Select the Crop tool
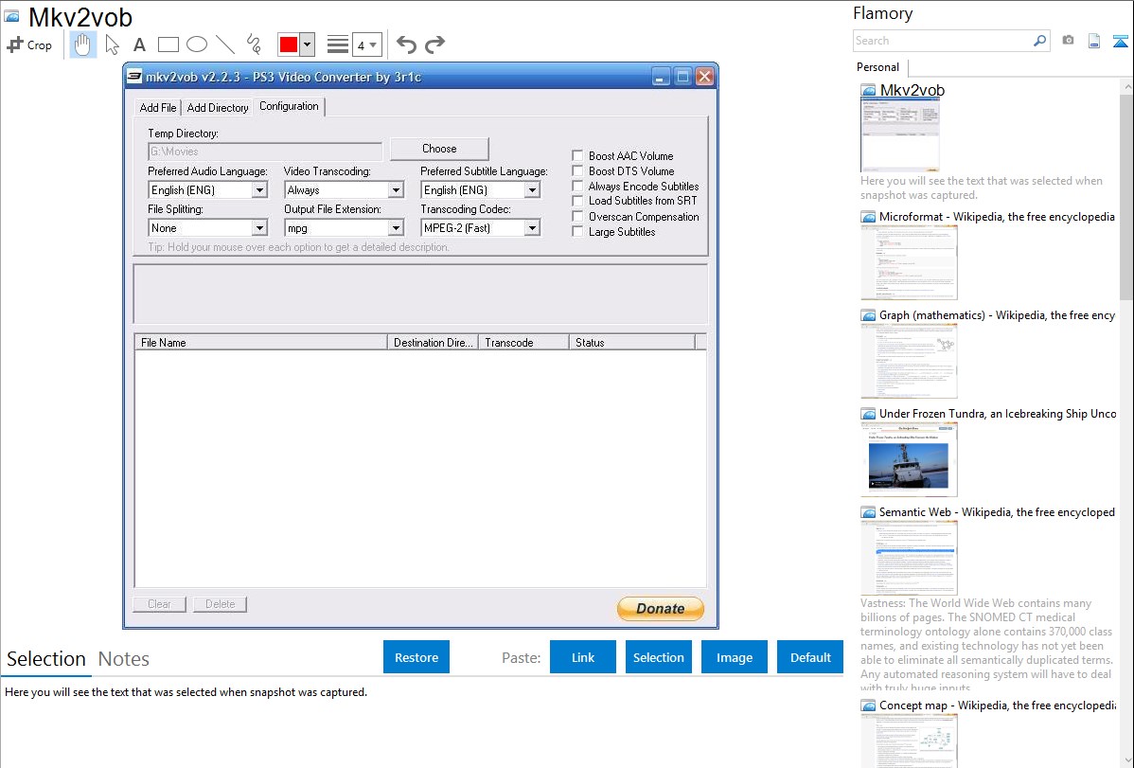The height and width of the screenshot is (768, 1134). [x=29, y=45]
